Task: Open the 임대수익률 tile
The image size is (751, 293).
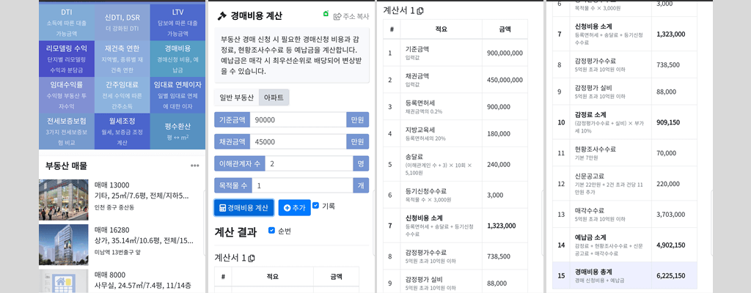Action: pos(67,94)
